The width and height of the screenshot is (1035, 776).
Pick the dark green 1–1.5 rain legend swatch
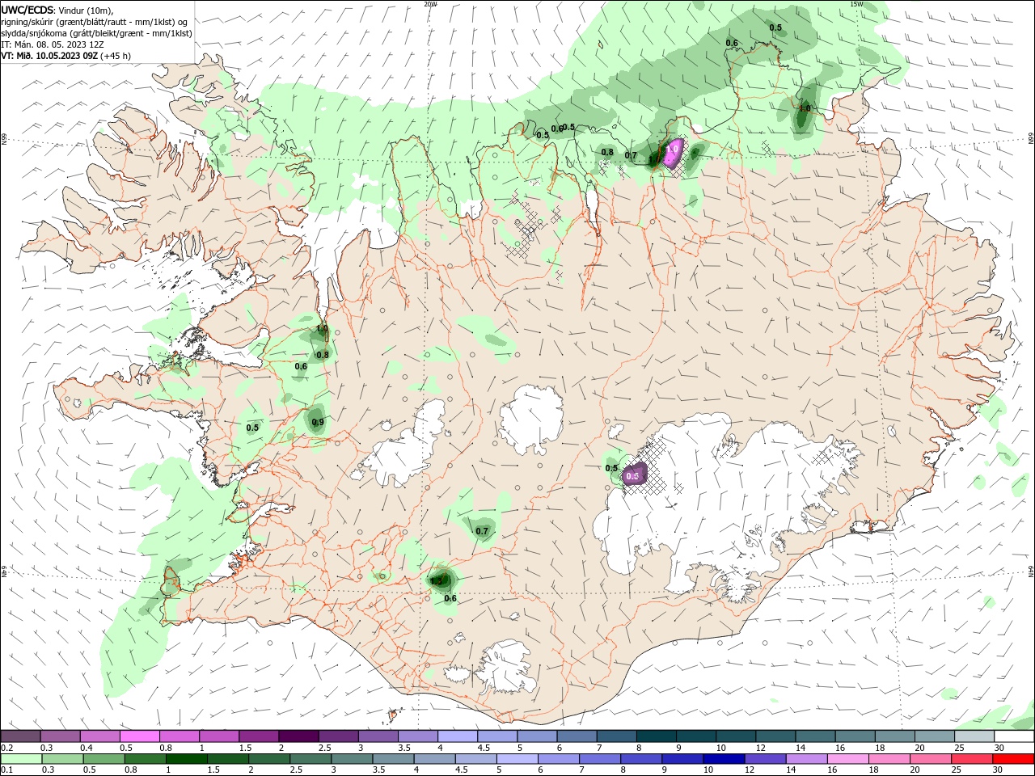click(x=186, y=759)
